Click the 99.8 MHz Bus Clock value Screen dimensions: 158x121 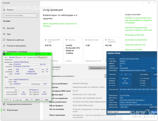125,83
